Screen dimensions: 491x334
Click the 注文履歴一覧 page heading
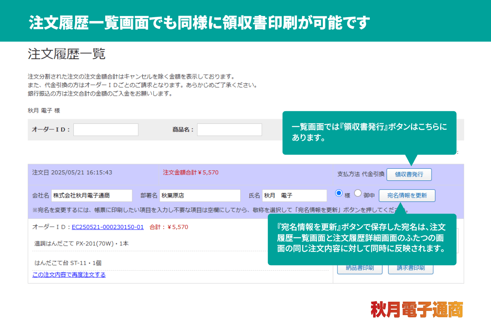click(66, 54)
